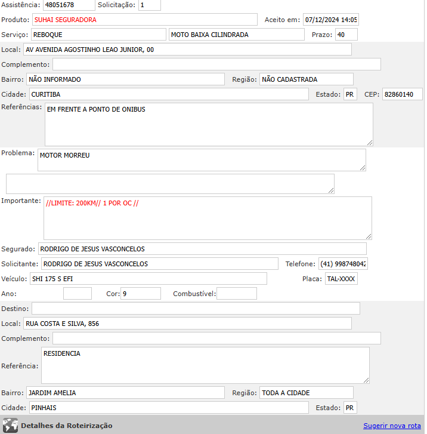Click the Assistência number field

click(x=69, y=5)
